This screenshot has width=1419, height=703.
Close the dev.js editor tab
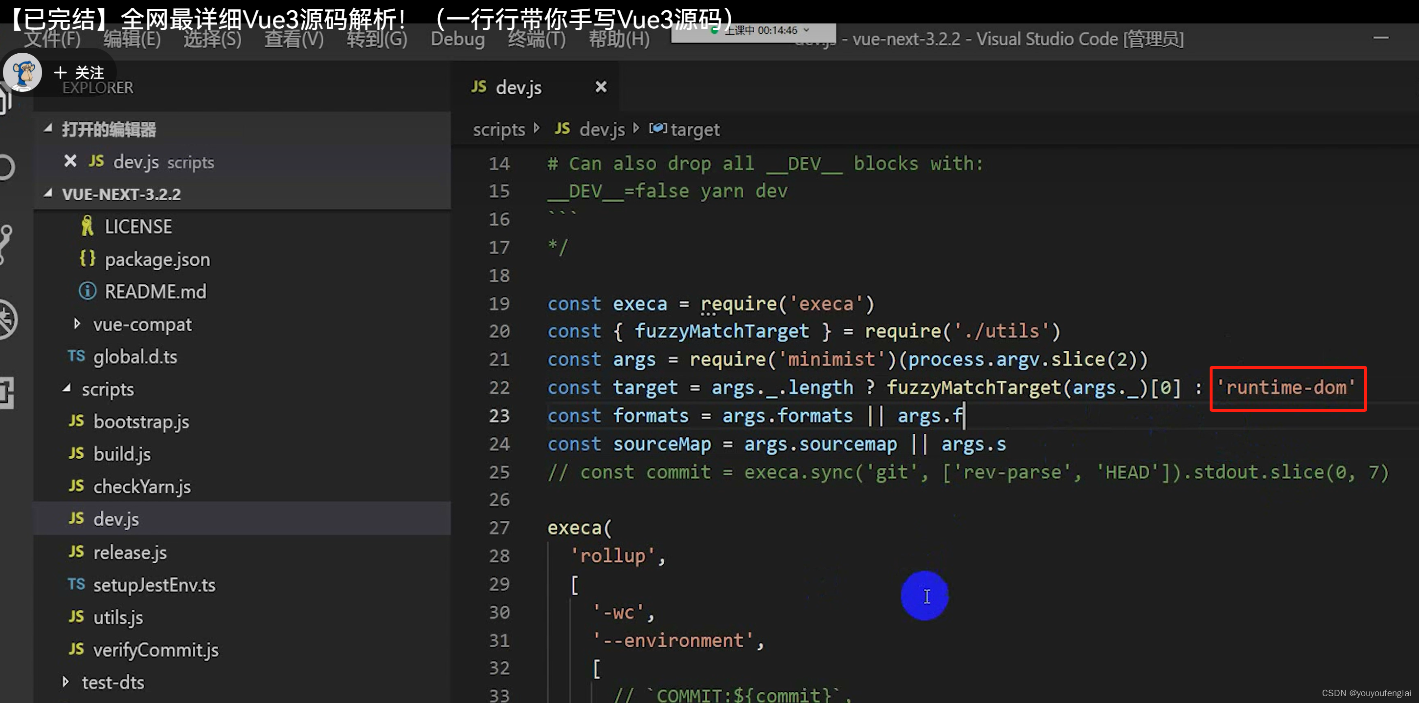pyautogui.click(x=601, y=87)
